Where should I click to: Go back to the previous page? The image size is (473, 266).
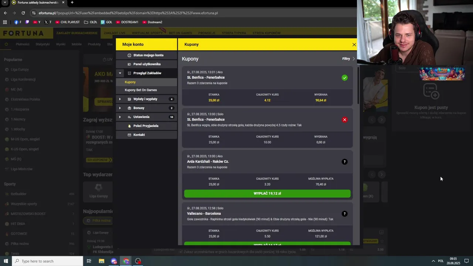[5, 13]
